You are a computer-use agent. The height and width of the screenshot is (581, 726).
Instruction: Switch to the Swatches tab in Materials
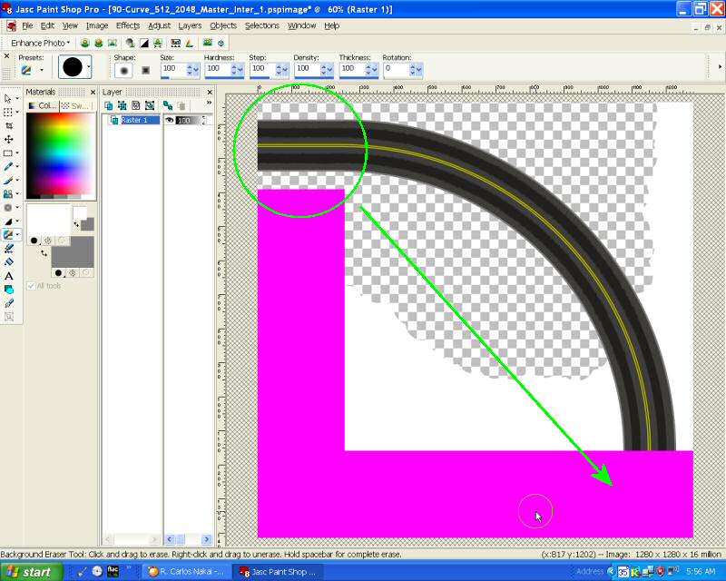tap(80, 105)
